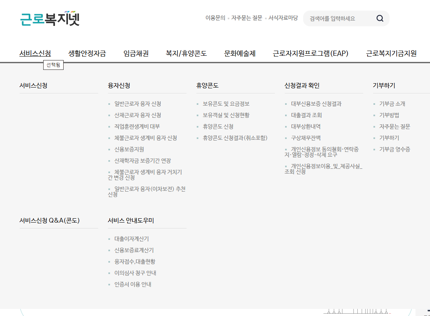
Task: Open 자주묻는 질문 in header
Action: [247, 18]
